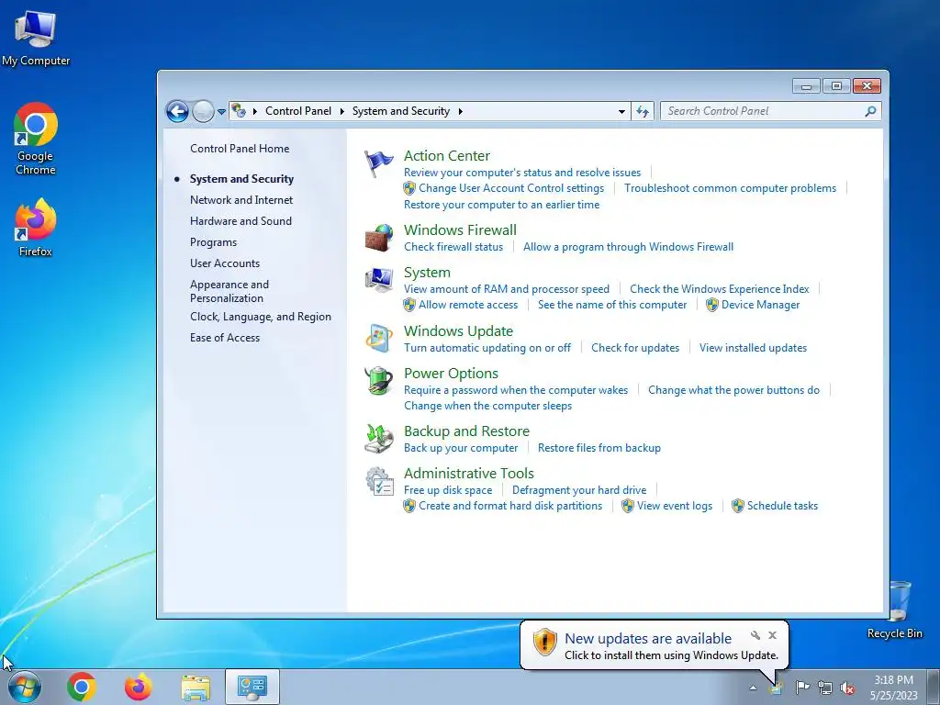Click the search magnifier icon
940x705 pixels.
870,111
